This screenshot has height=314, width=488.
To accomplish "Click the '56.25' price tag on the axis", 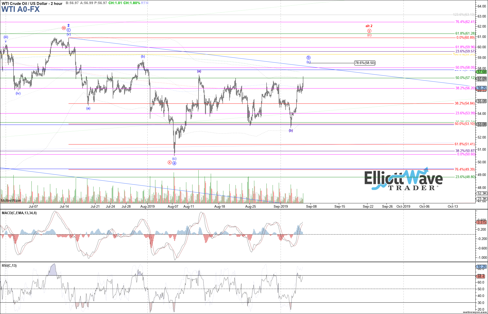I will 482,88.
